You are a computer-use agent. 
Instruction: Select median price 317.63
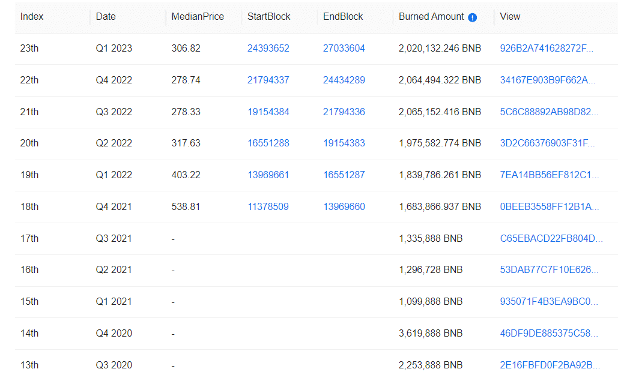click(x=186, y=143)
